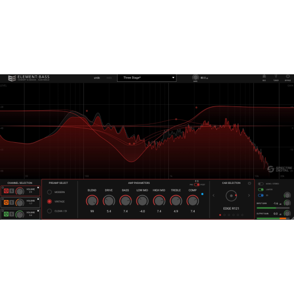Select the sixth cab page dot
The width and height of the screenshot is (294, 294).
pyautogui.click(x=242, y=215)
